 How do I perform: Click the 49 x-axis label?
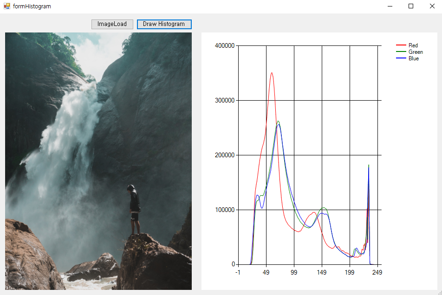click(266, 272)
